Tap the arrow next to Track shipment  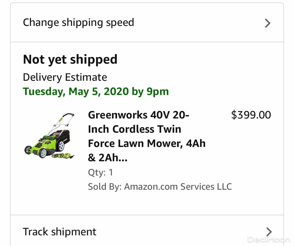tap(269, 232)
